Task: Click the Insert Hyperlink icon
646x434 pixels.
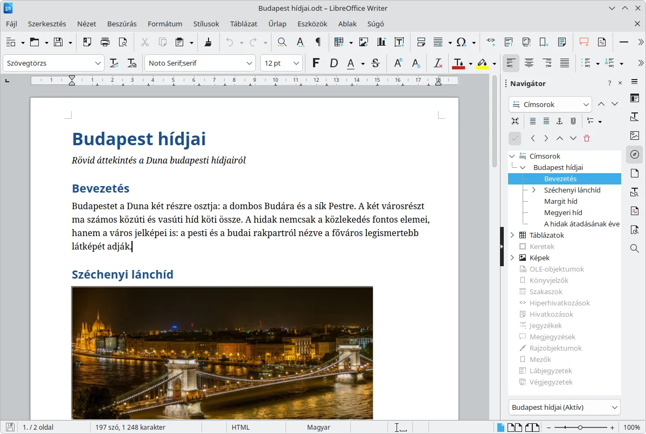Action: pyautogui.click(x=491, y=41)
